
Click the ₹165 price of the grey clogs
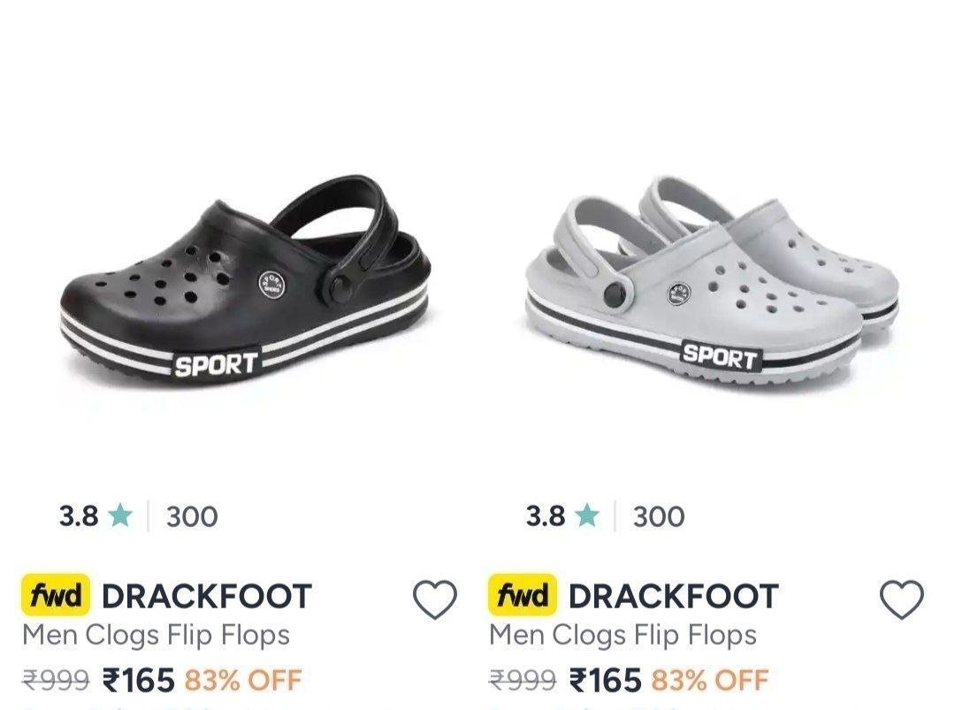pyautogui.click(x=606, y=680)
